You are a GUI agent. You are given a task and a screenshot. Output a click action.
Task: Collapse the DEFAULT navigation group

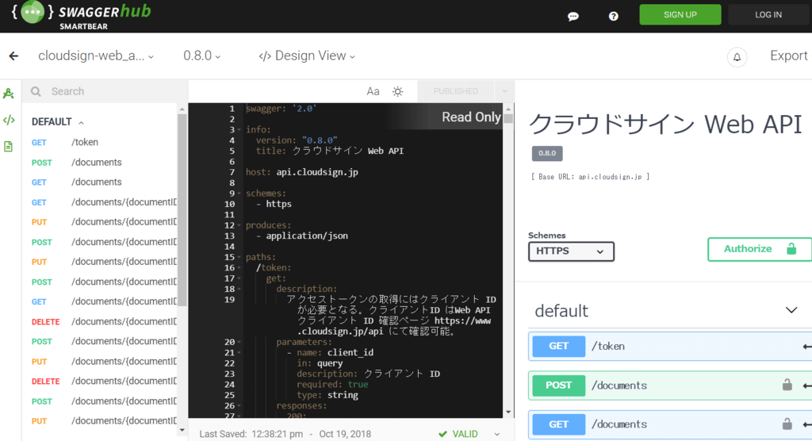click(58, 122)
